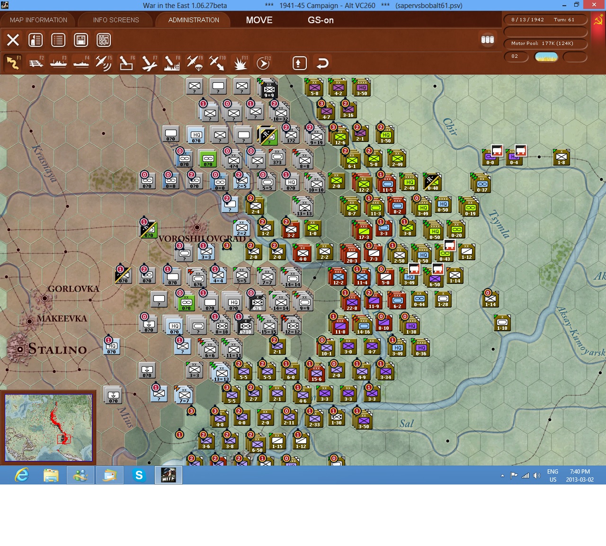Select the 15-6 unit counter
This screenshot has height=546, width=606.
[316, 373]
